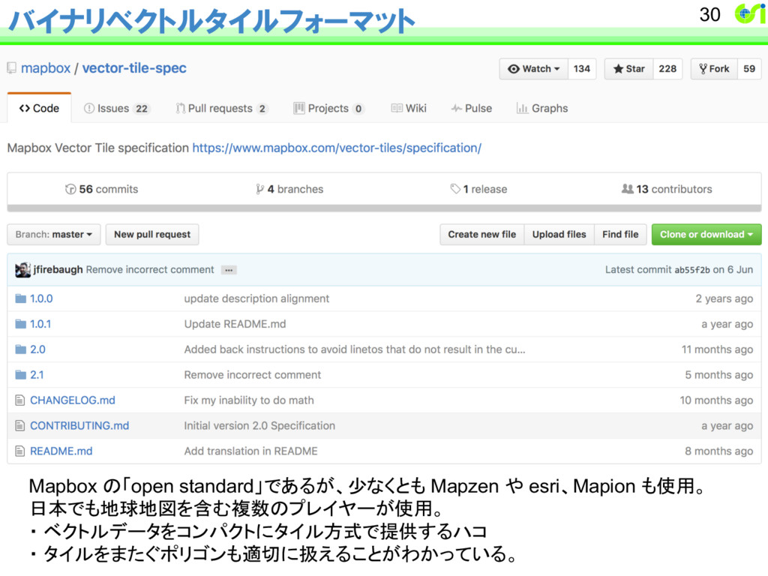Viewport: 768px width, 576px height.
Task: Click the contributors people icon
Action: pyautogui.click(x=628, y=188)
